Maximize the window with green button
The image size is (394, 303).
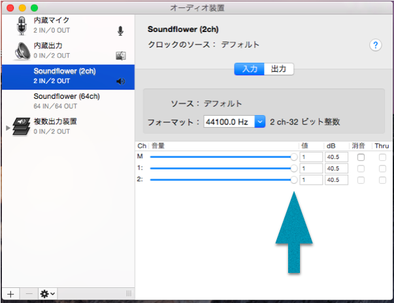tap(35, 8)
